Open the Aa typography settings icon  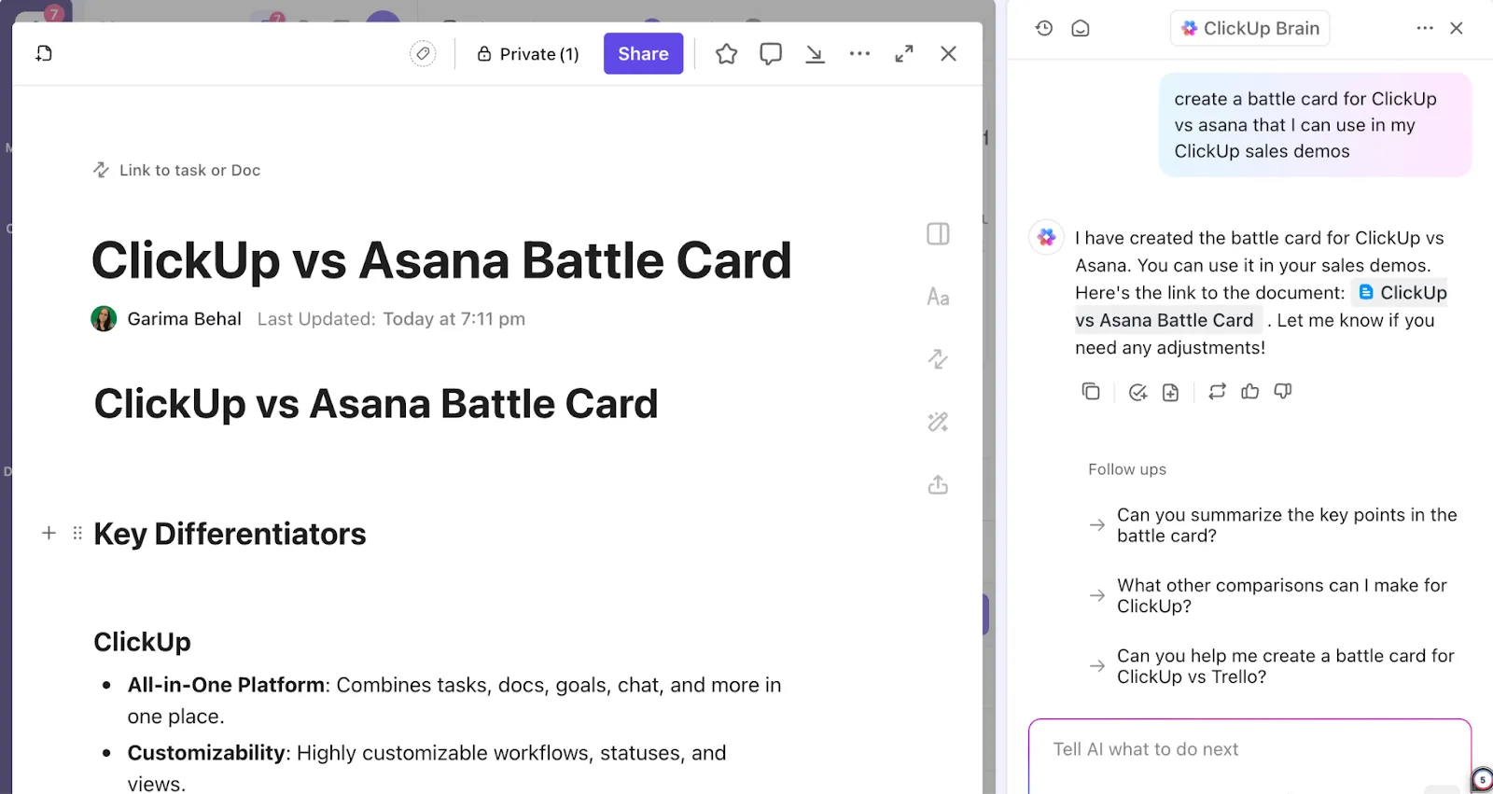click(938, 298)
